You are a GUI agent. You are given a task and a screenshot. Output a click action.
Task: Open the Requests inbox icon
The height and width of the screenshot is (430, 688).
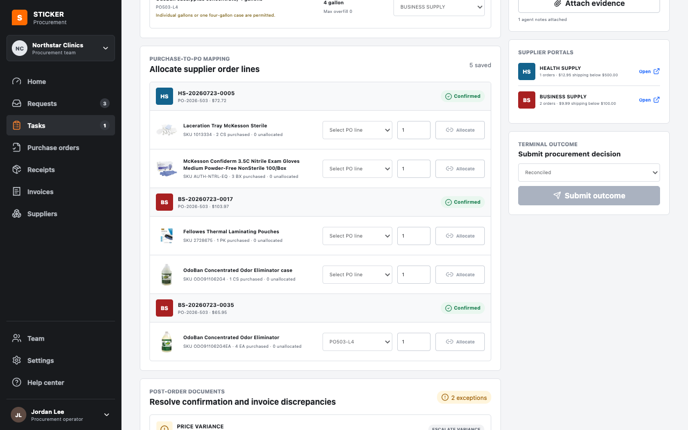coord(17,104)
